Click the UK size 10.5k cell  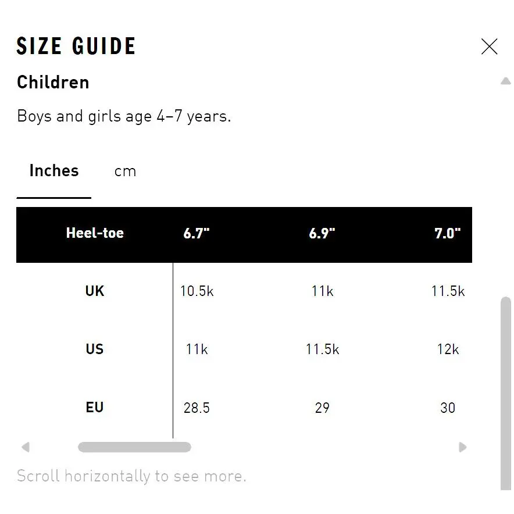197,291
